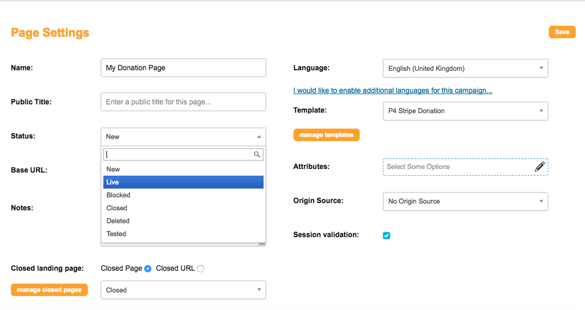Select the Closed Page radio button
The image size is (585, 310).
[148, 268]
